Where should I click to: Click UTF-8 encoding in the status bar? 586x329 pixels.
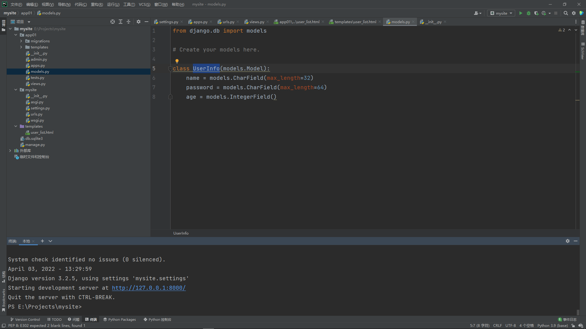pyautogui.click(x=511, y=326)
